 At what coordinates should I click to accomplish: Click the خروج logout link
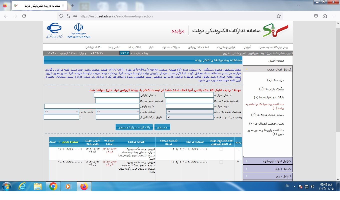[x=226, y=53]
